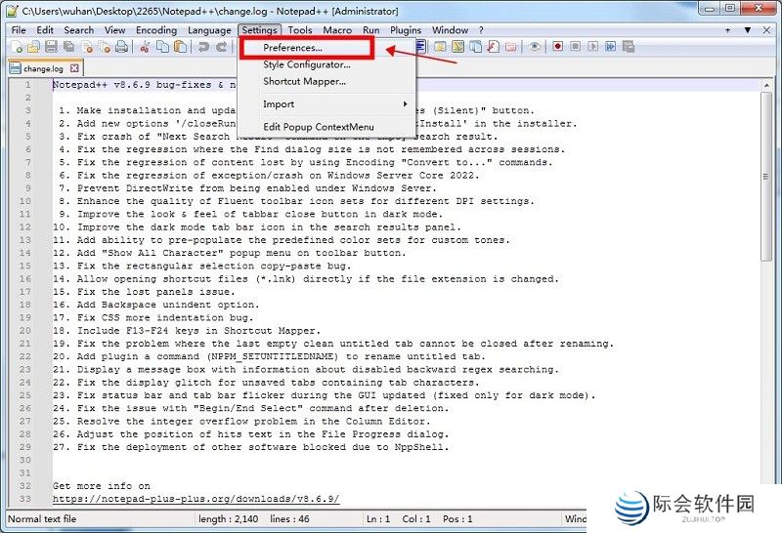782x533 pixels.
Task: Click the Save All toolbar icon
Action: 68,47
